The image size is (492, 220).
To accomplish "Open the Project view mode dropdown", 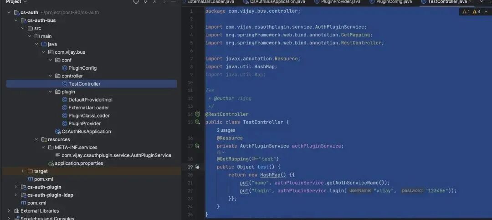I will click(16, 1).
